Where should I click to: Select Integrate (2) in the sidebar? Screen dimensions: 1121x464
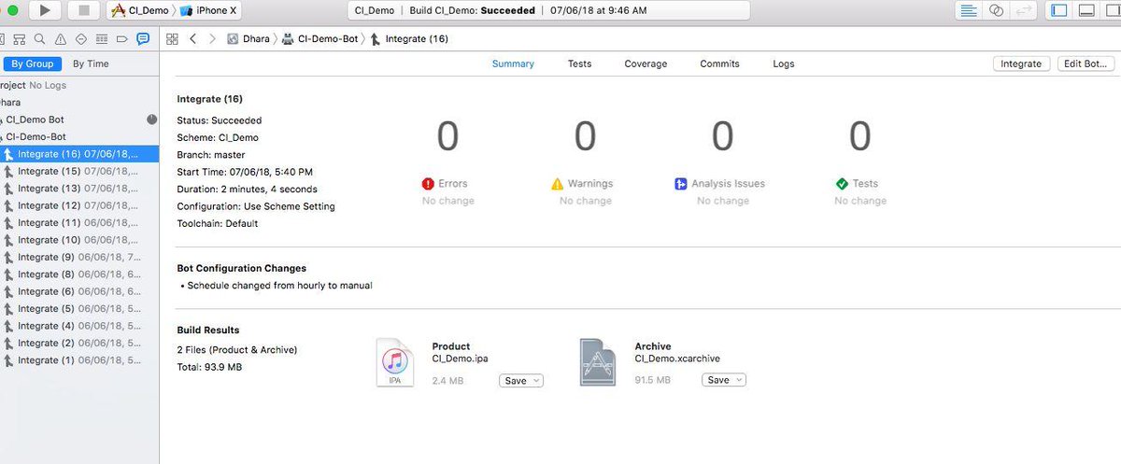79,343
